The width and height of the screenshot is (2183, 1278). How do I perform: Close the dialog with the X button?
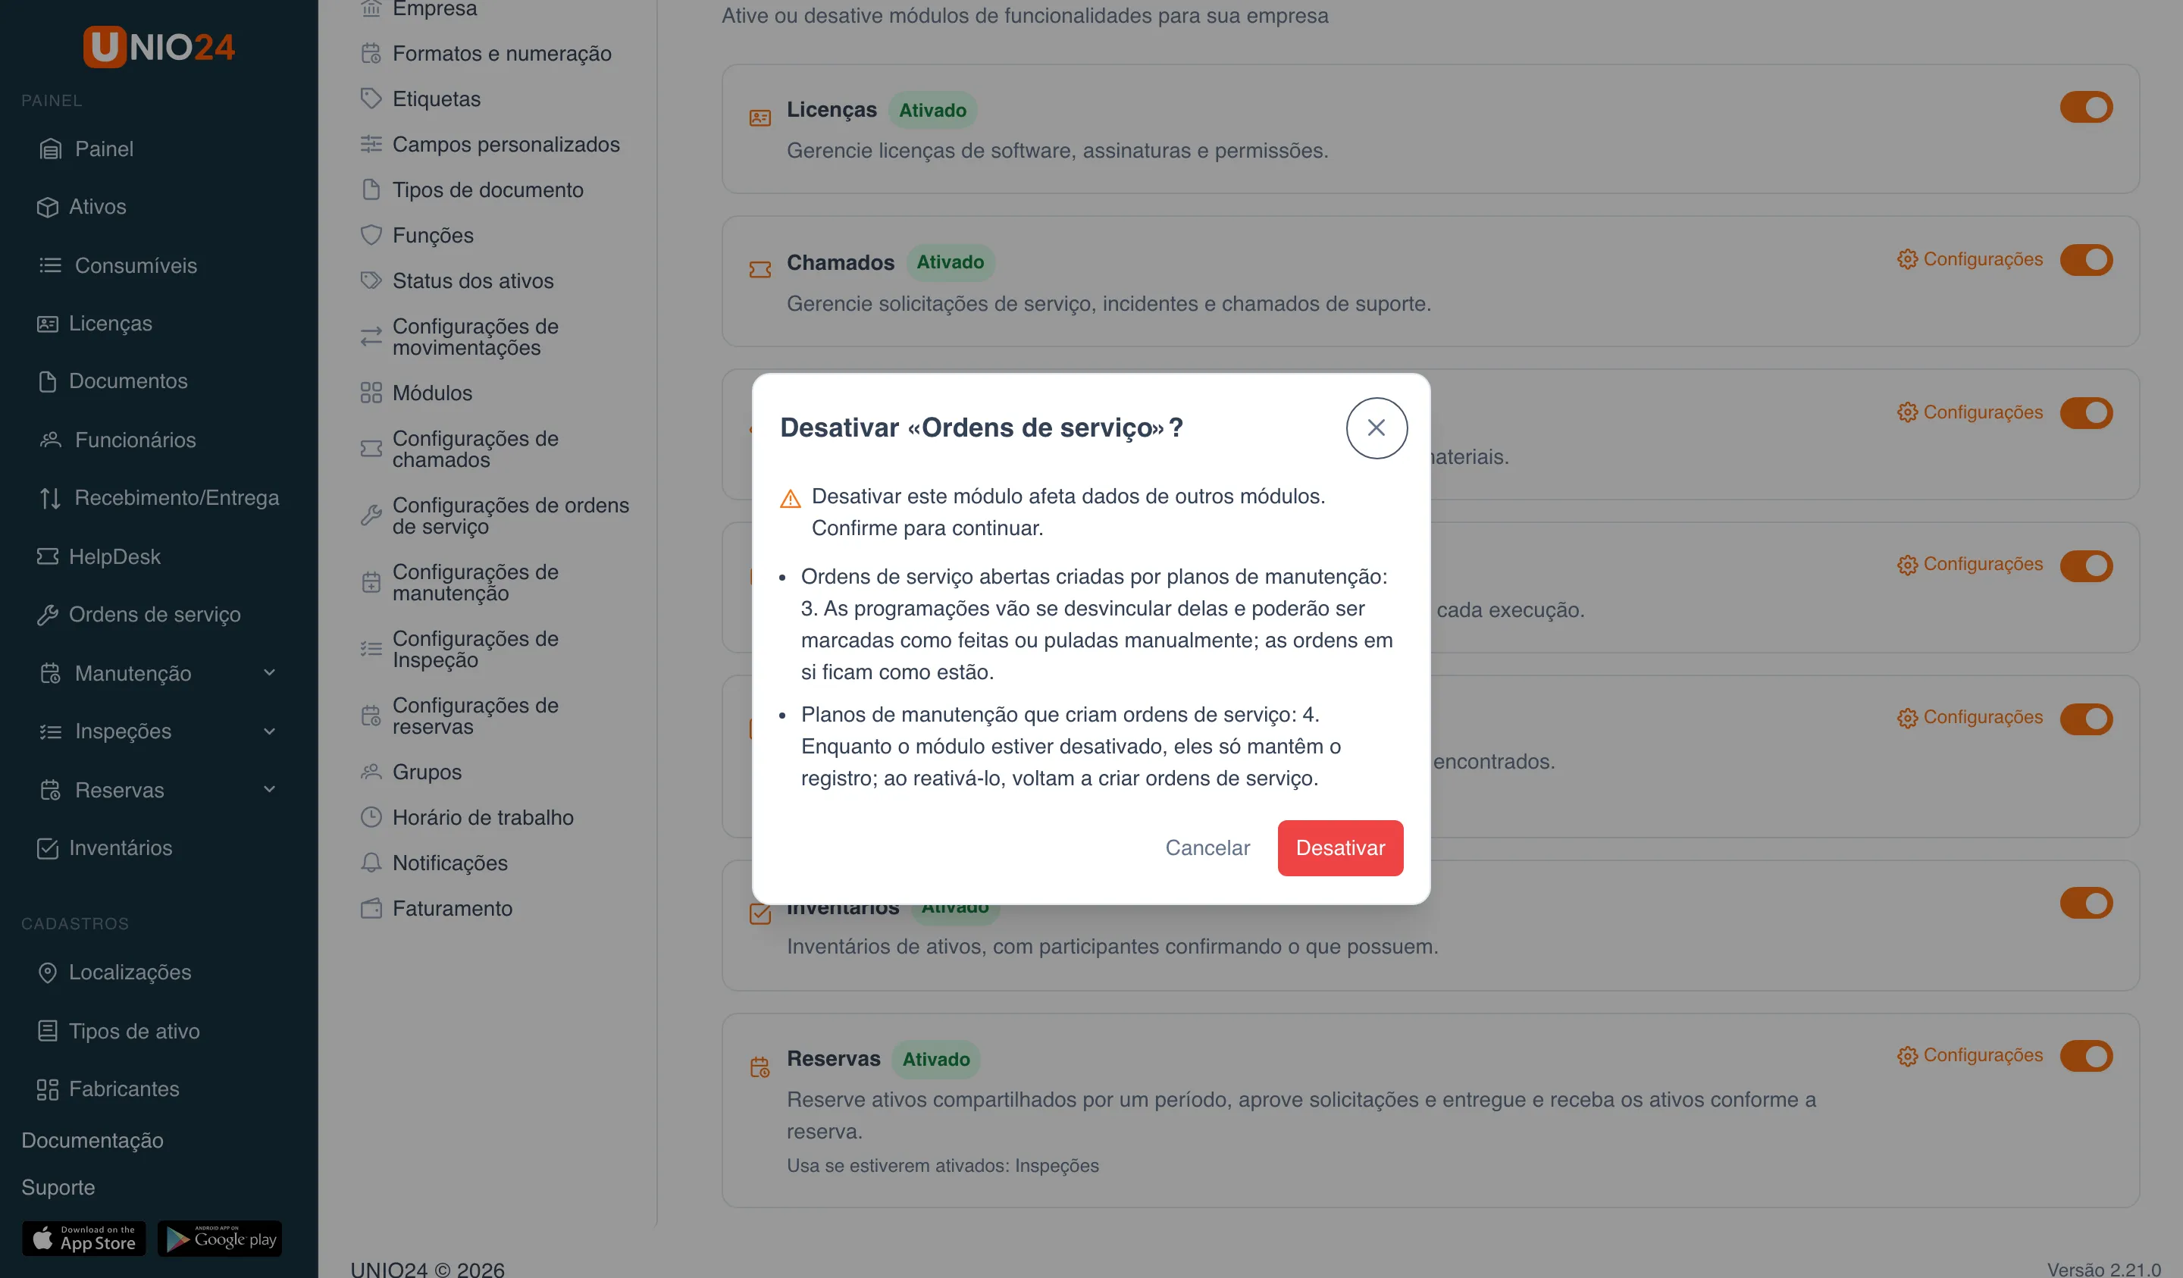pos(1376,428)
